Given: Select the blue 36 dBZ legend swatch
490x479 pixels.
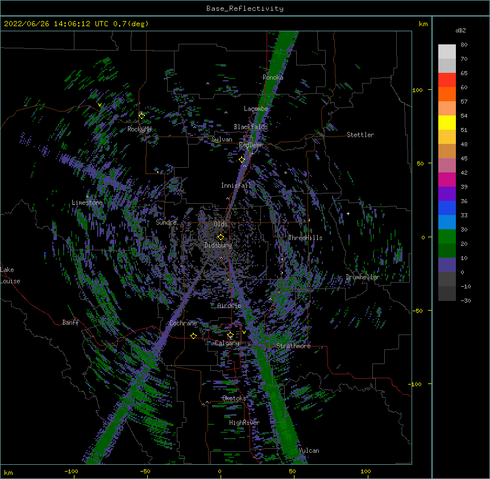Looking at the screenshot, I should pyautogui.click(x=447, y=208).
